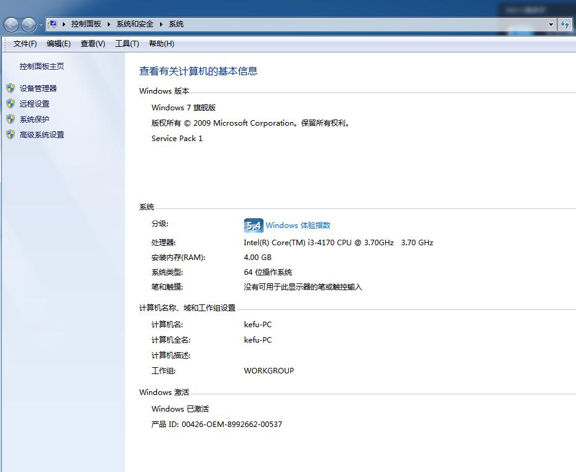This screenshot has height=472, width=576.
Task: Open the 帮助 menu
Action: click(x=160, y=43)
